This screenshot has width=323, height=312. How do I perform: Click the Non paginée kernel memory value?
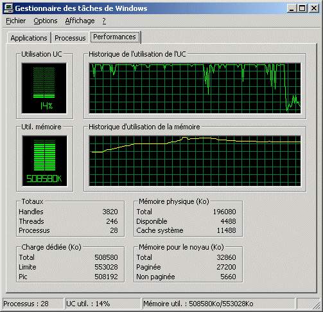tap(228, 277)
